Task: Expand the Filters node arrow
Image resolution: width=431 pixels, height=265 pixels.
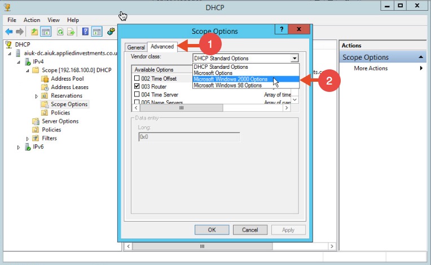Action: click(x=28, y=138)
